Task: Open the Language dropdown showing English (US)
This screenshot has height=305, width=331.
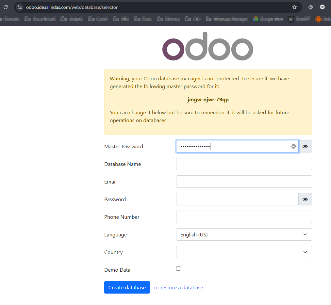Action: pyautogui.click(x=244, y=234)
